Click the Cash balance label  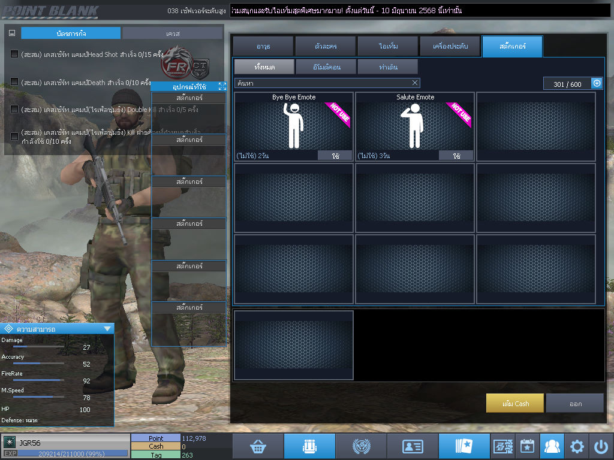coord(156,446)
